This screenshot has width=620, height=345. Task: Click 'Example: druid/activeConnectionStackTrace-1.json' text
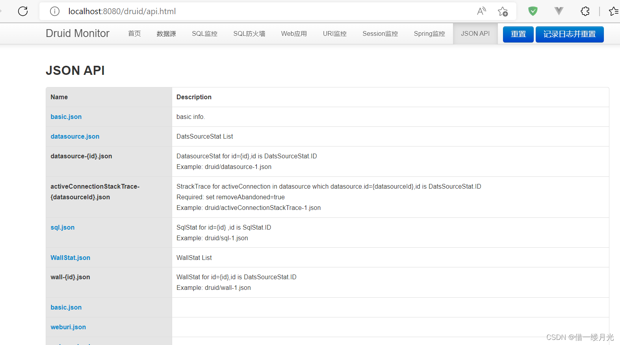coord(249,208)
